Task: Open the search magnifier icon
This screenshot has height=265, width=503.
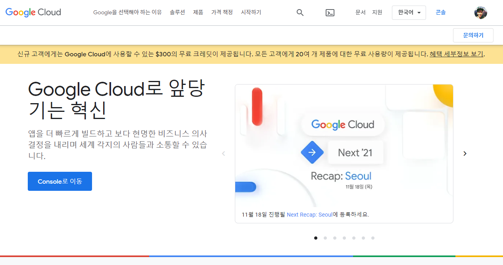Action: pyautogui.click(x=300, y=13)
